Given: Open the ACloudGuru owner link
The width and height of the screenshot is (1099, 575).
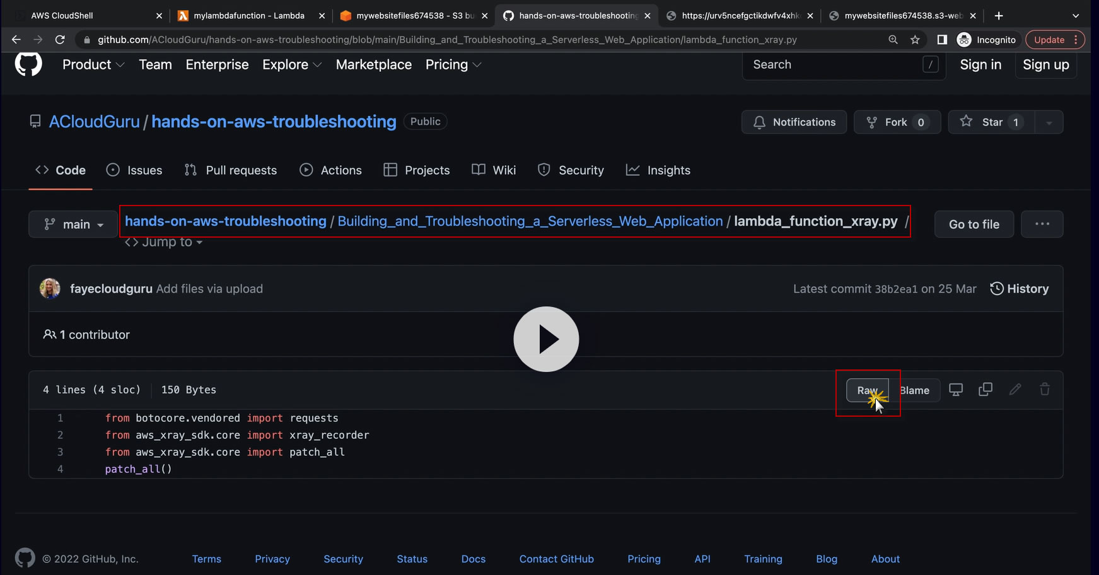Looking at the screenshot, I should point(95,122).
